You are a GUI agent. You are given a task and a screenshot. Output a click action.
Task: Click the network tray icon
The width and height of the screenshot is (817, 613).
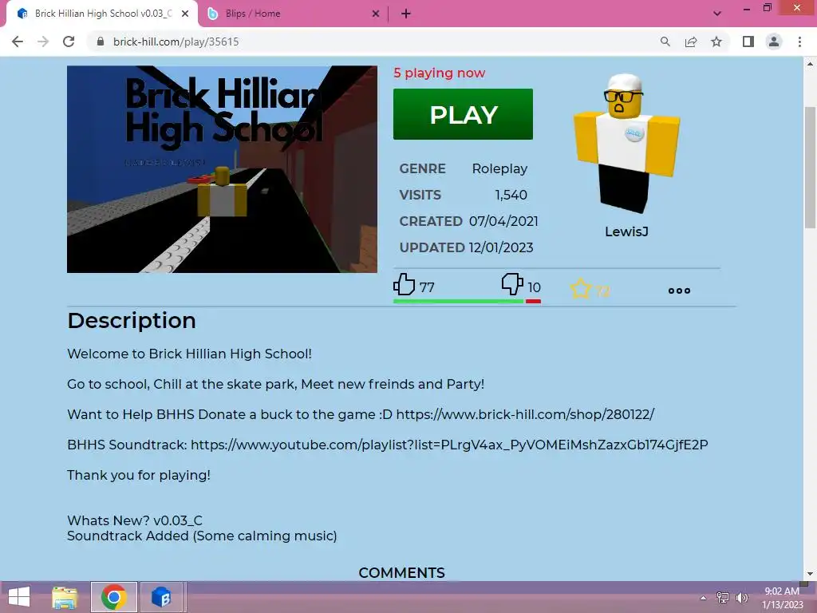pyautogui.click(x=723, y=597)
